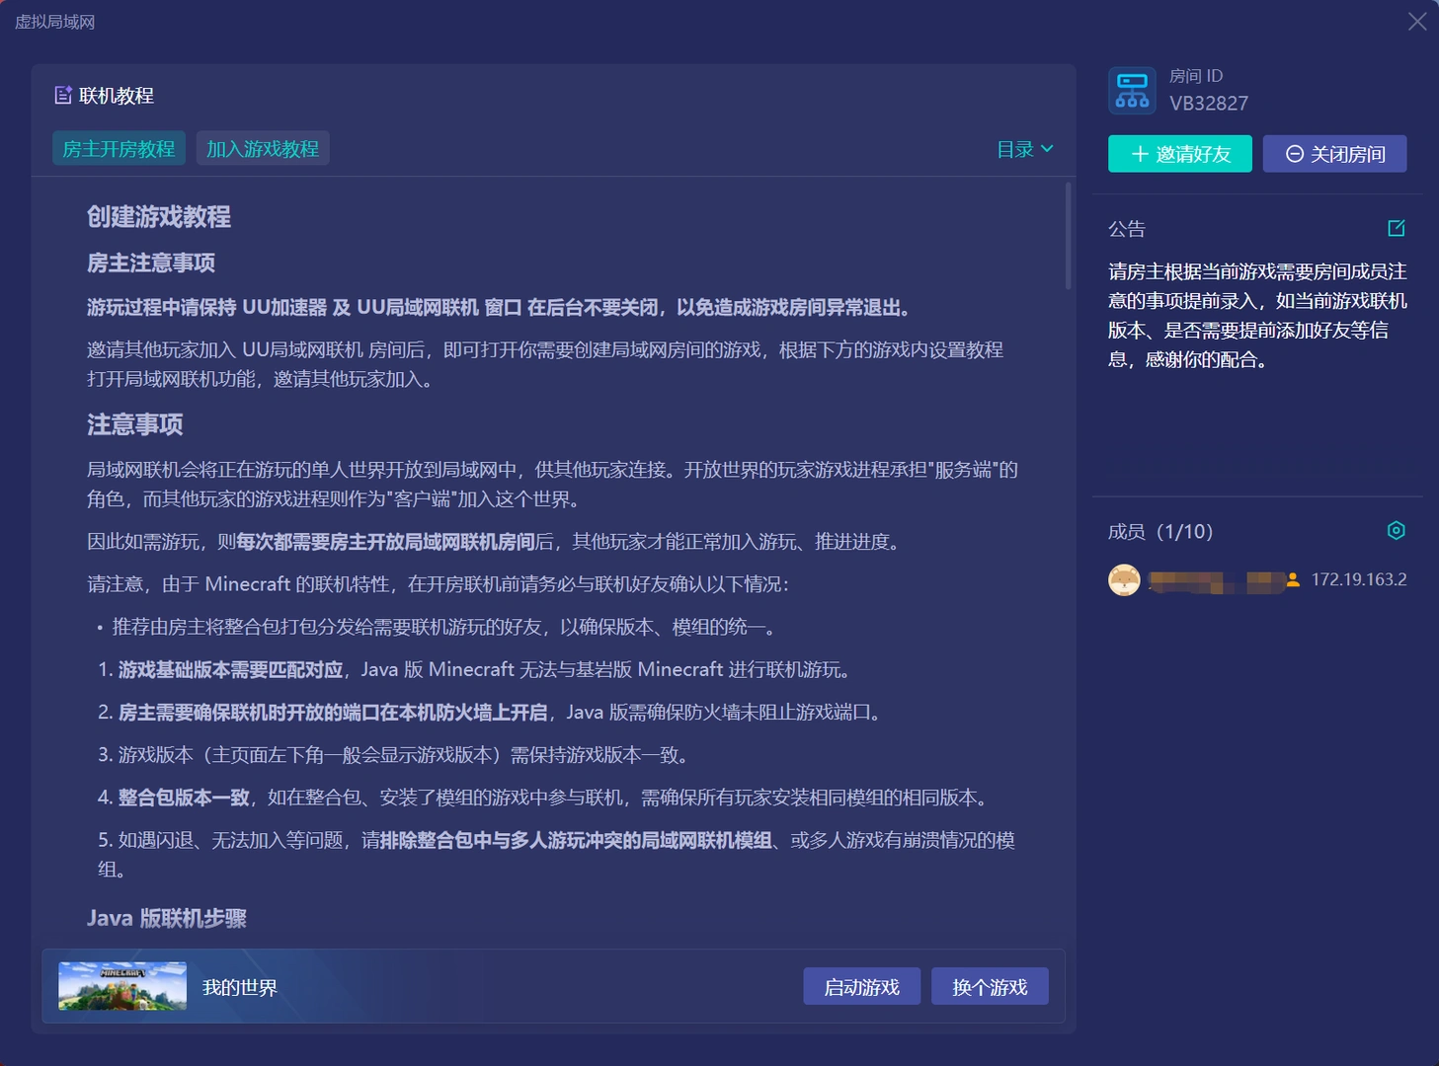Open member settings hexagon icon

click(x=1396, y=531)
